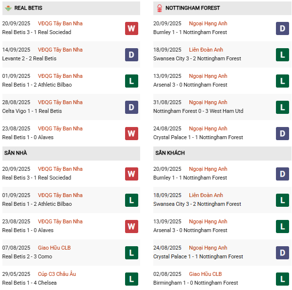This screenshot has width=292, height=290.
Task: Click the L badge for Real Betis 2 - 3 Como
Action: [131, 253]
